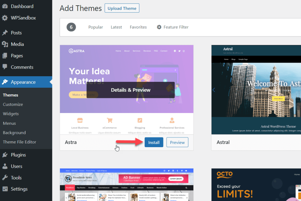
Task: Open the Feature Filter options
Action: (x=173, y=27)
